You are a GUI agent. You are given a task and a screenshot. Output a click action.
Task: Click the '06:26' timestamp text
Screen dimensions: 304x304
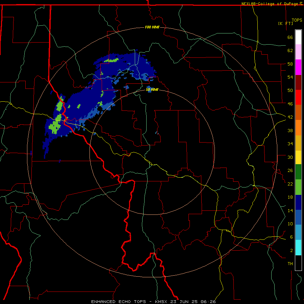pos(208,302)
